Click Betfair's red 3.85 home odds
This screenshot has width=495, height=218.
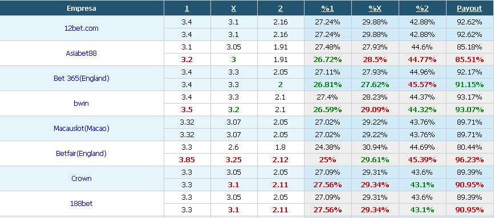click(187, 160)
